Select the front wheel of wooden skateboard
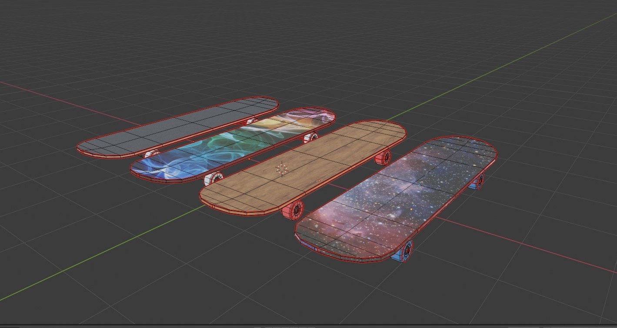Screen dimensions: 617x328 point(293,210)
